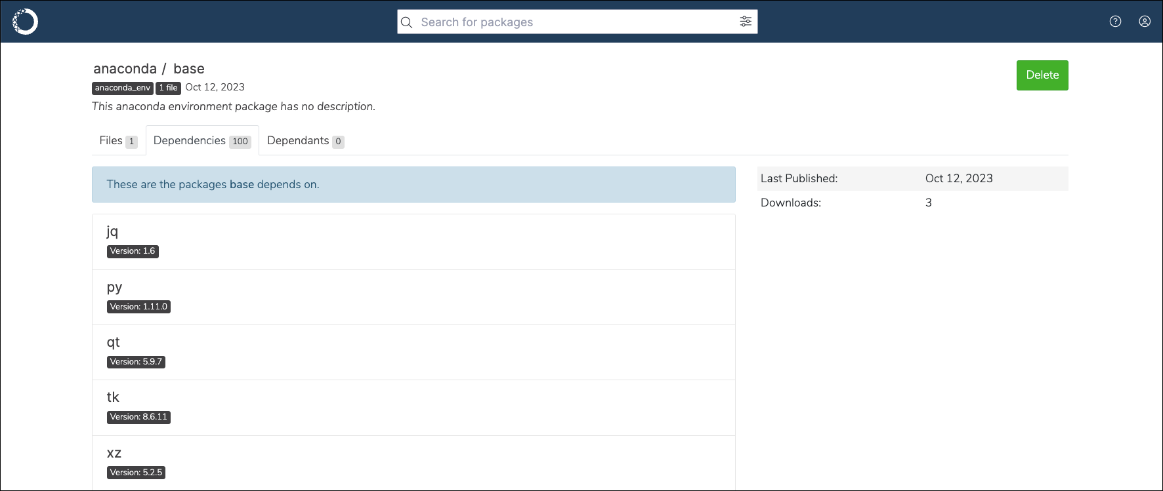This screenshot has height=491, width=1163.
Task: Click the 1 file badge
Action: pyautogui.click(x=168, y=88)
